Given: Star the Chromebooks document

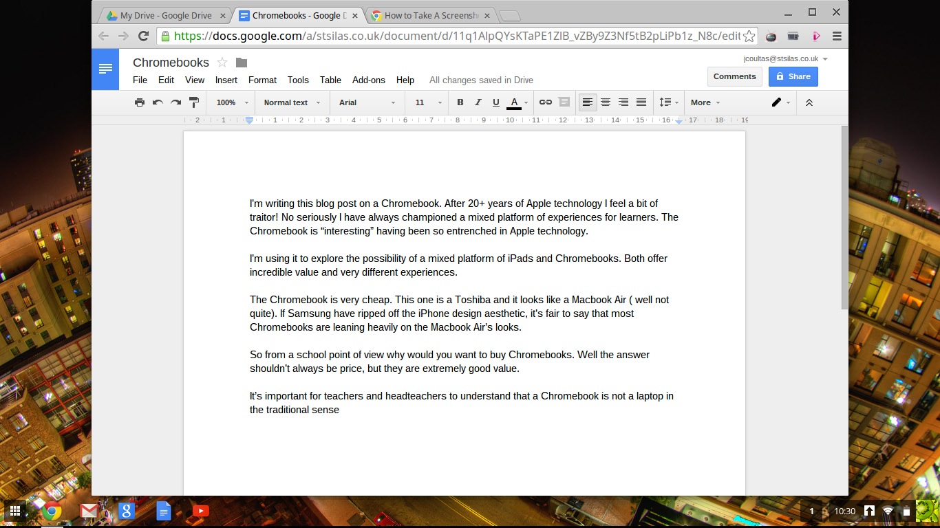Looking at the screenshot, I should click(x=222, y=63).
